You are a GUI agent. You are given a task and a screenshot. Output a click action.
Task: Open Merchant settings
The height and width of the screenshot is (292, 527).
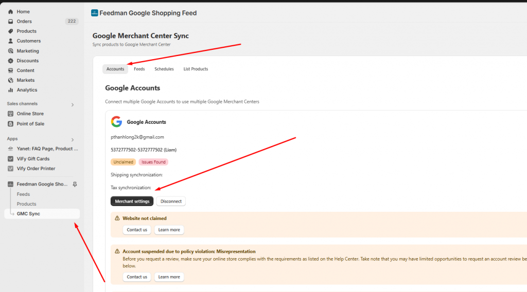point(132,202)
